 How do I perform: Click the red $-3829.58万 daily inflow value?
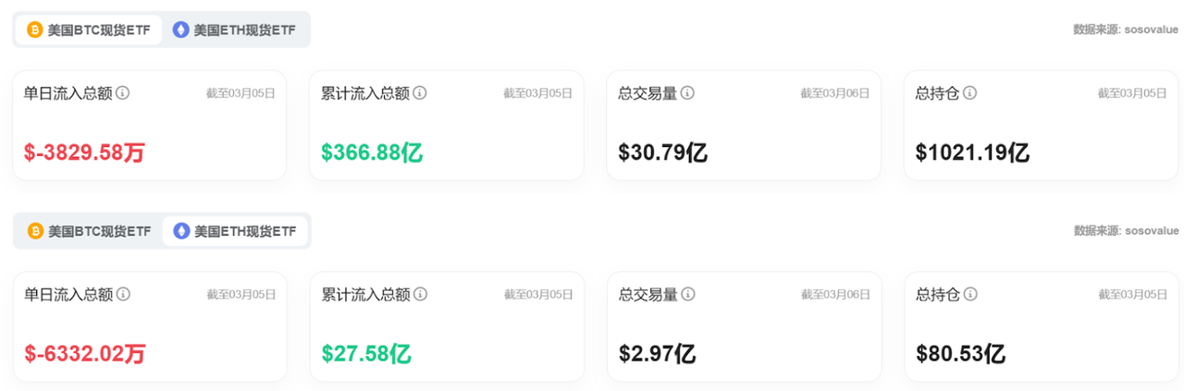[x=85, y=153]
